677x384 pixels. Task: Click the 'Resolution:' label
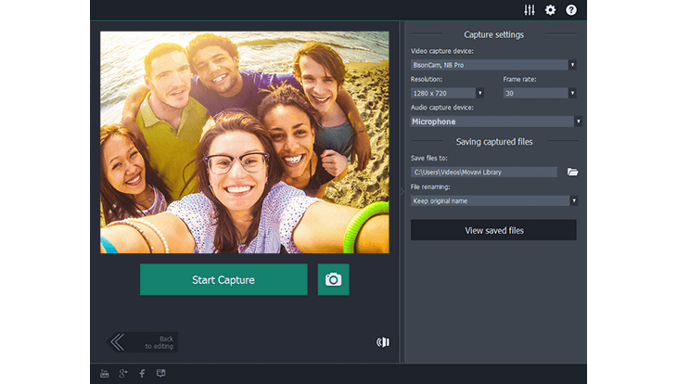427,79
